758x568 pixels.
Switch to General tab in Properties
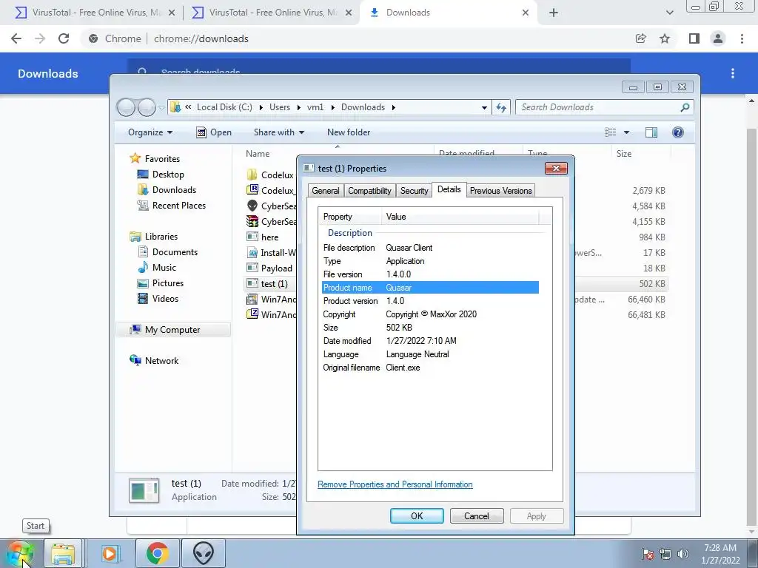coord(326,190)
